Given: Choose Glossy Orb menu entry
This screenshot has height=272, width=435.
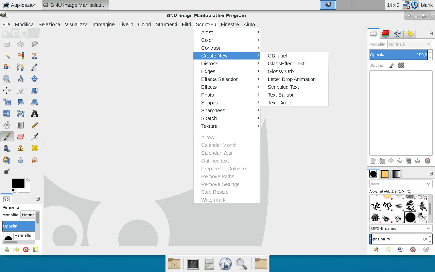Looking at the screenshot, I should (x=294, y=71).
